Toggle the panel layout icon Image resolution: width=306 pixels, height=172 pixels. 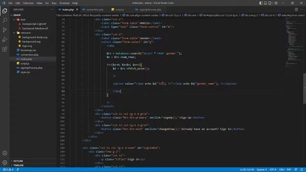coord(265,3)
